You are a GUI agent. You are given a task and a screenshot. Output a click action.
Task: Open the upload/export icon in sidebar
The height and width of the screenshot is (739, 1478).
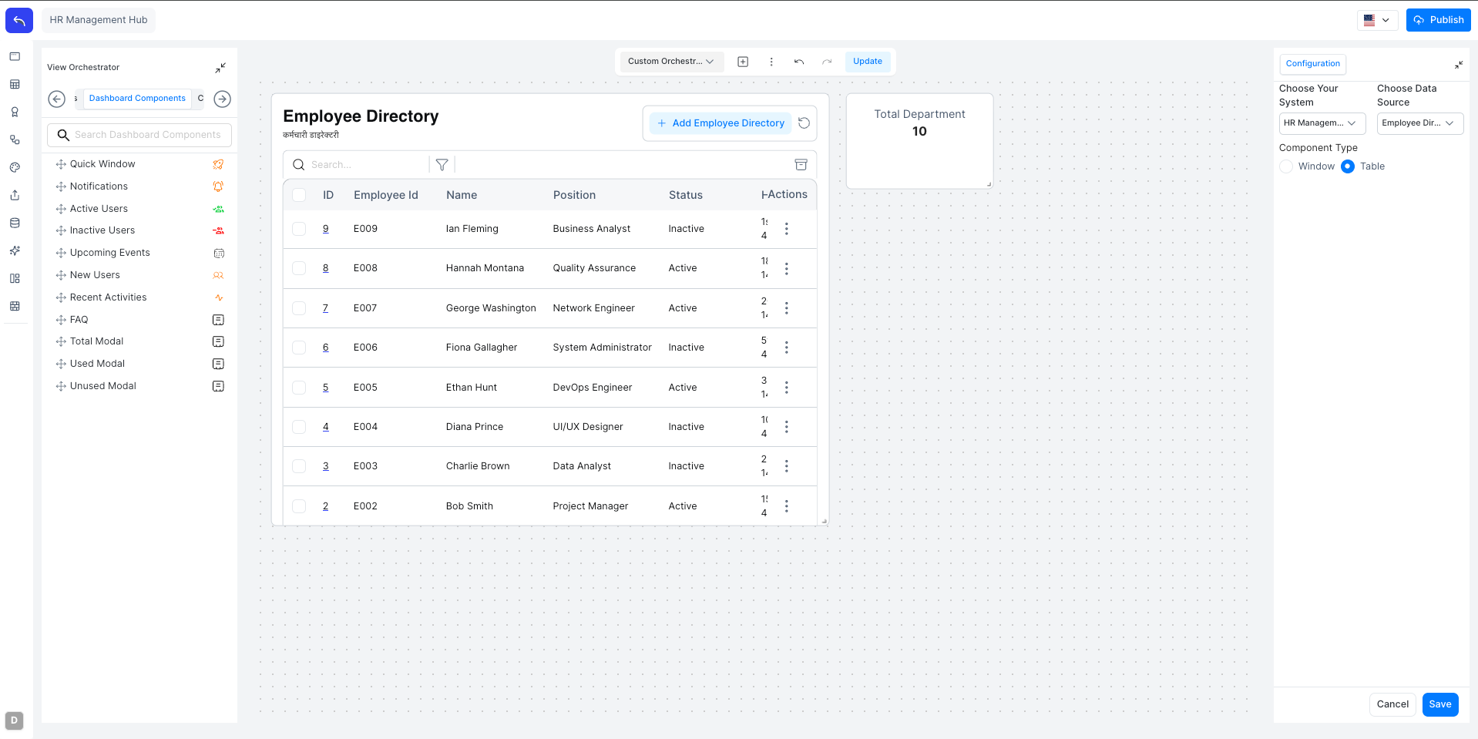(x=15, y=195)
